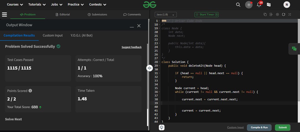
Task: Click the lightbulb hint icon
Action: click(x=162, y=127)
